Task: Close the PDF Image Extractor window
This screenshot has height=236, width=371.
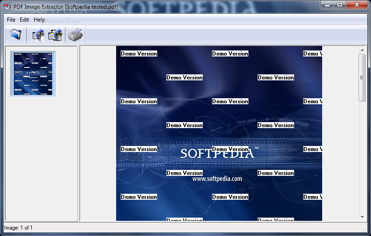Action: (357, 5)
